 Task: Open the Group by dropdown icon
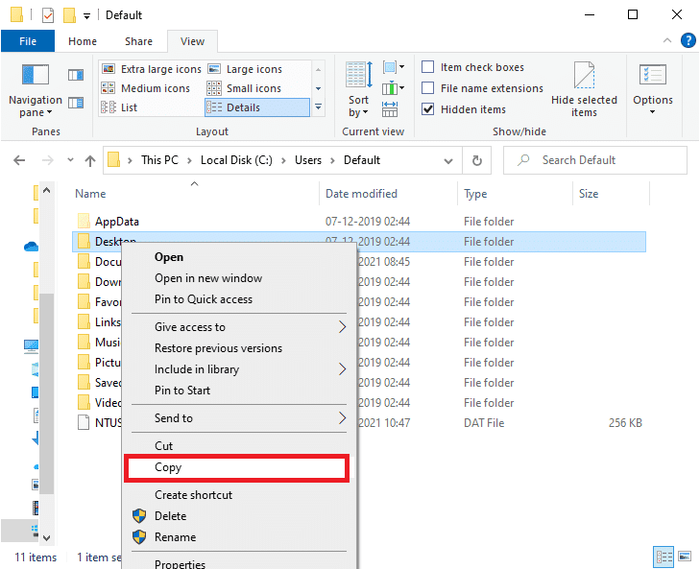tap(394, 67)
